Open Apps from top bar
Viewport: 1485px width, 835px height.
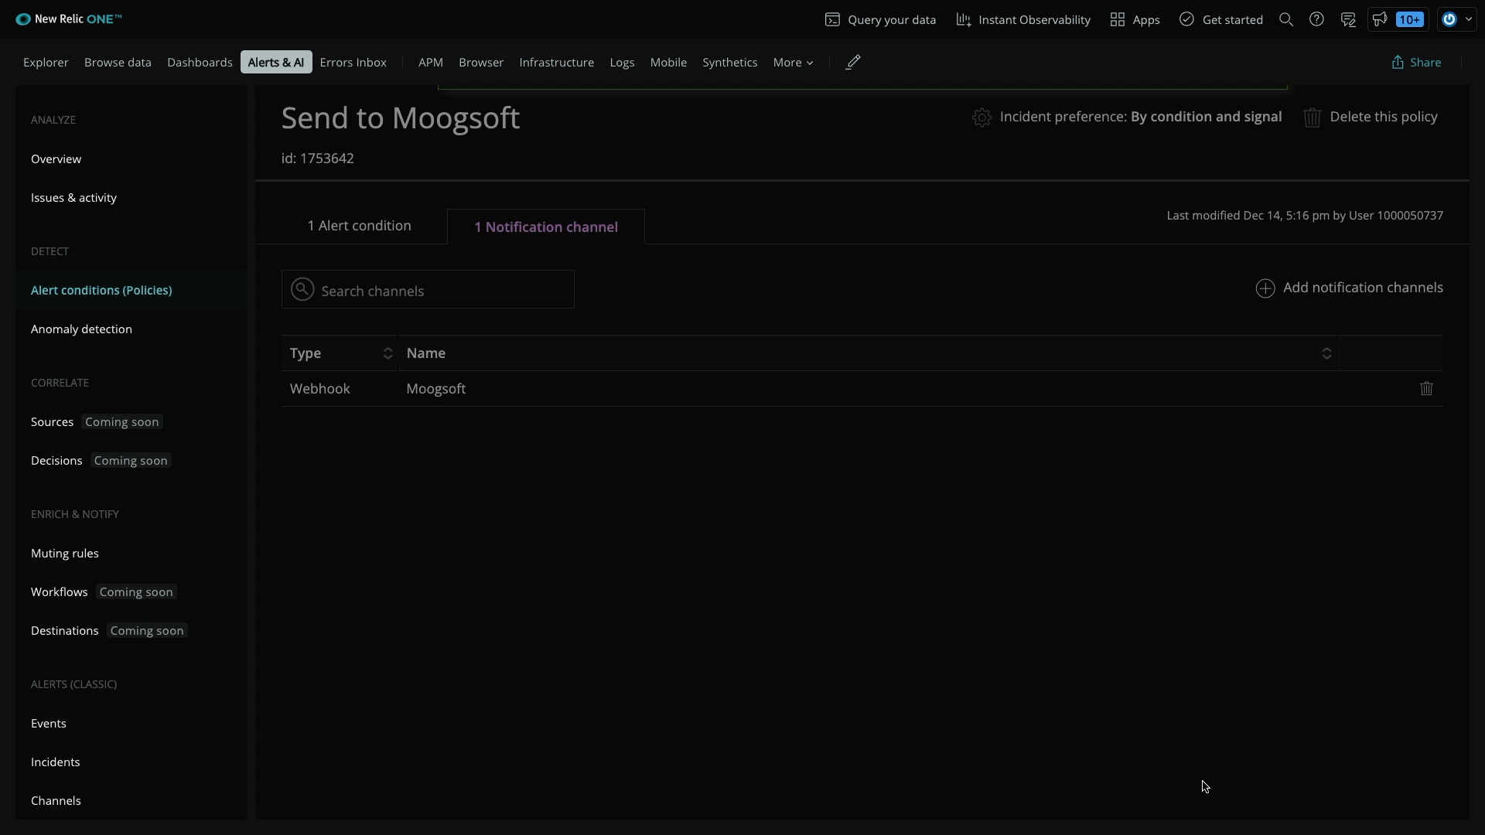pos(1135,20)
